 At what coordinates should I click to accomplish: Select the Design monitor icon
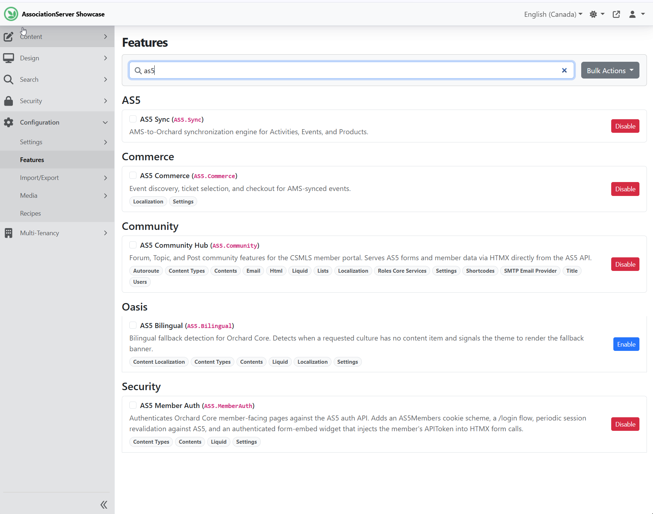pyautogui.click(x=9, y=58)
